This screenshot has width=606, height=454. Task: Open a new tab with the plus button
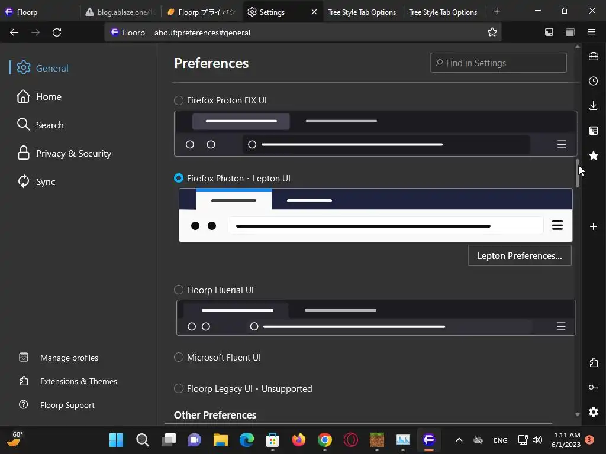[x=497, y=12]
